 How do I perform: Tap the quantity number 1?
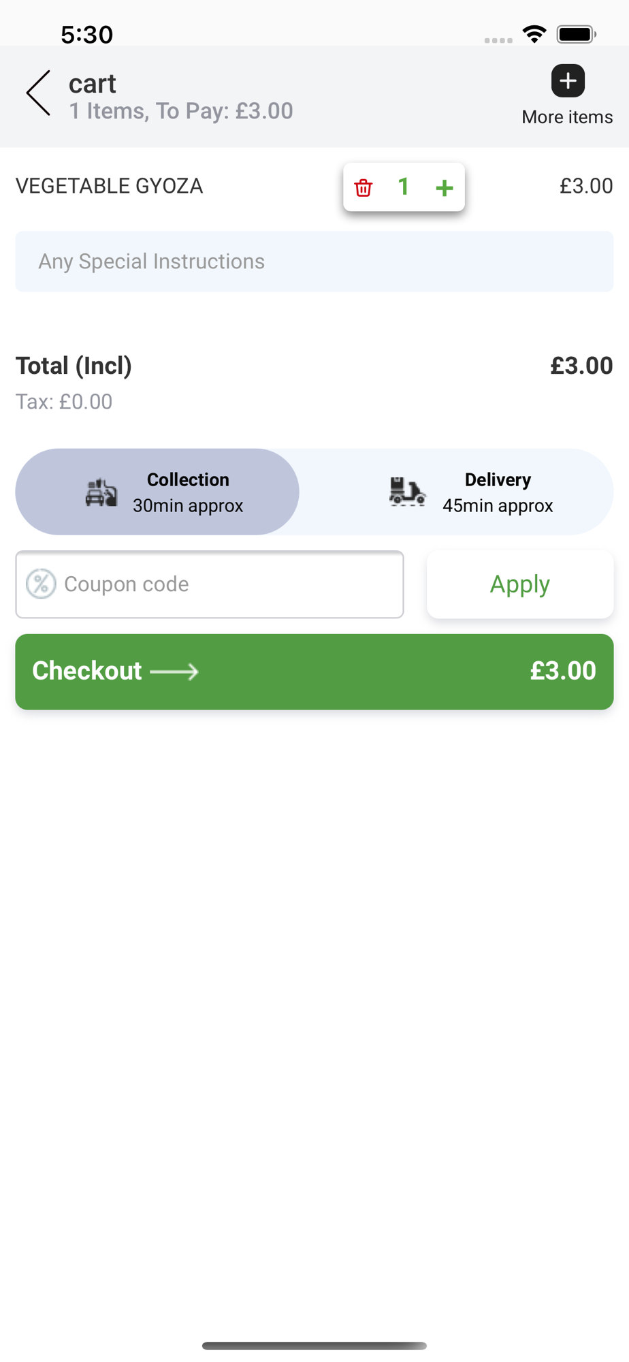404,187
